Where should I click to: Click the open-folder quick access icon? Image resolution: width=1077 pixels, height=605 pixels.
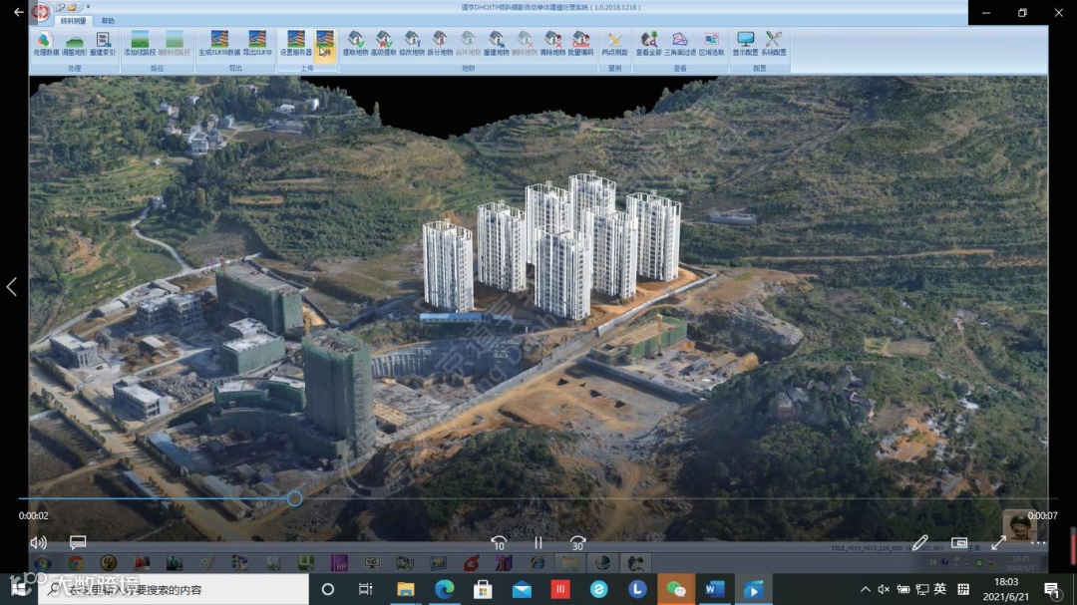point(72,7)
